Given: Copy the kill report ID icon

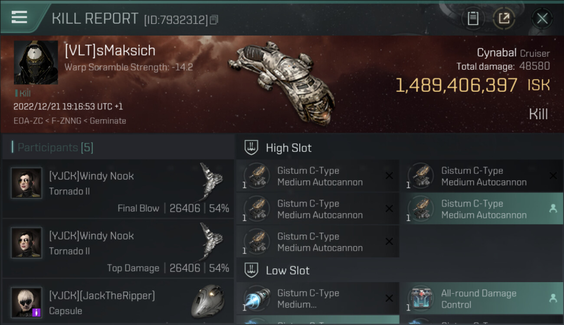Looking at the screenshot, I should (x=213, y=20).
